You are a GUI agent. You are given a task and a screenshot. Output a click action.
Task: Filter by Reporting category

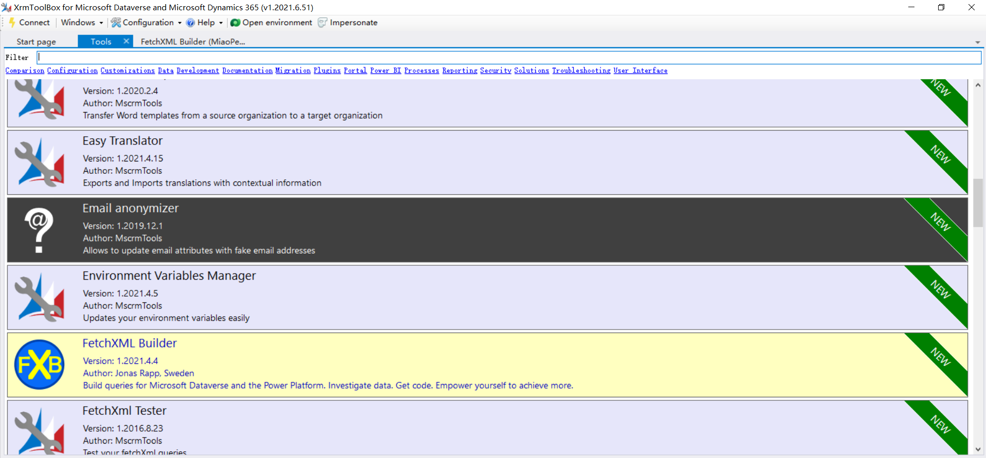[x=460, y=70]
